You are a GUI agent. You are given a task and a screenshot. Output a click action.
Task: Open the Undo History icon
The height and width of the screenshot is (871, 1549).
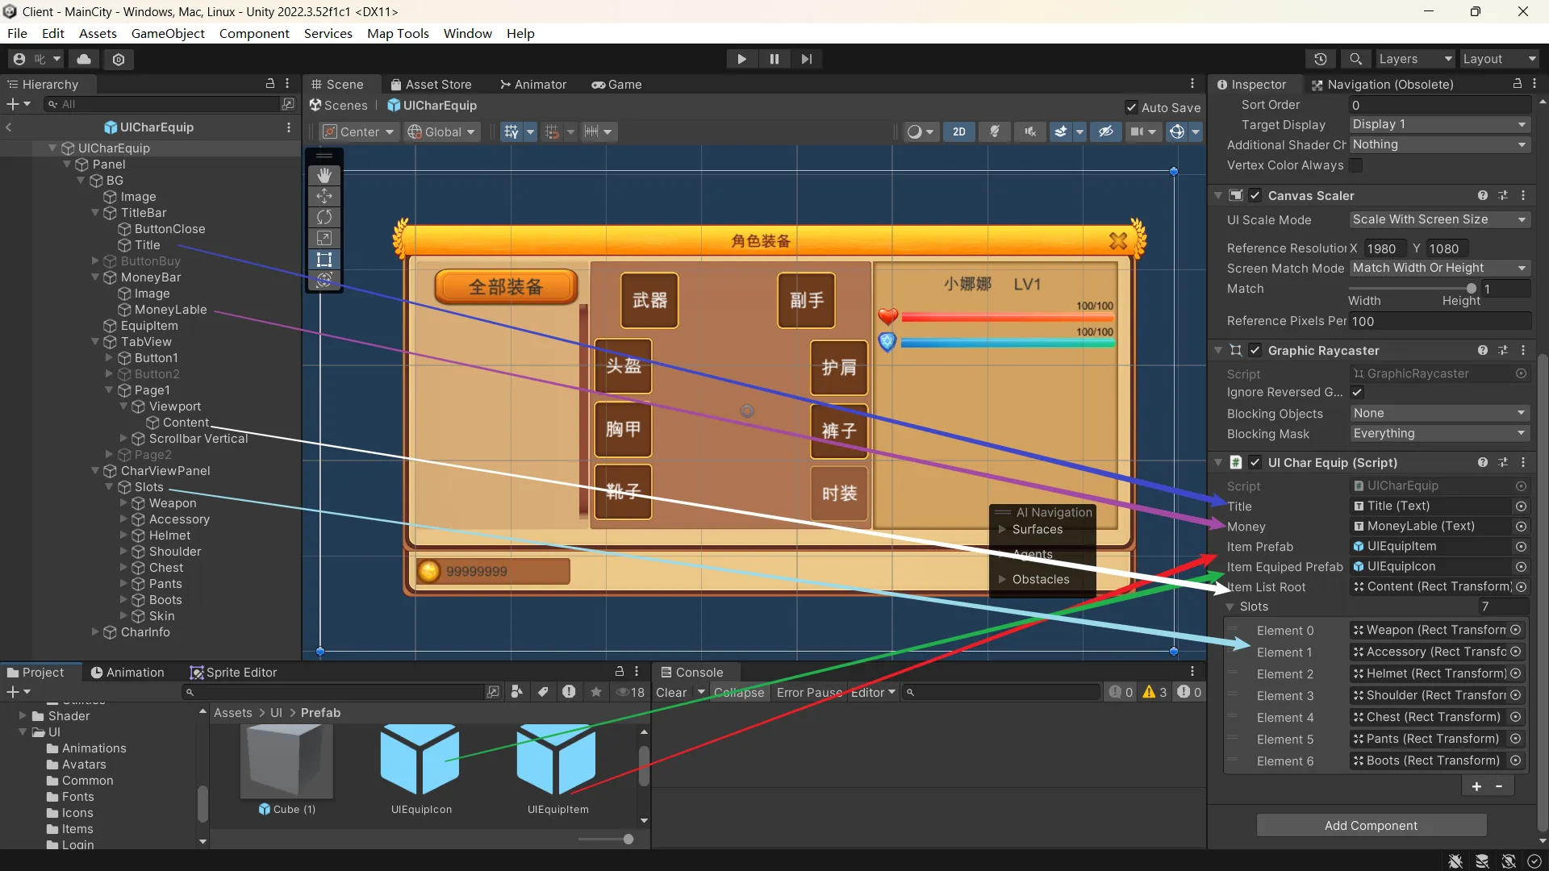[x=1320, y=59]
